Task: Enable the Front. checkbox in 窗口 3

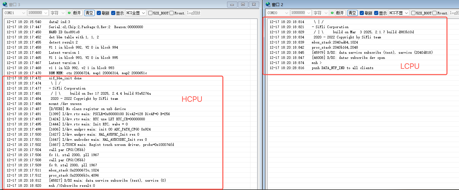Action: point(172,13)
